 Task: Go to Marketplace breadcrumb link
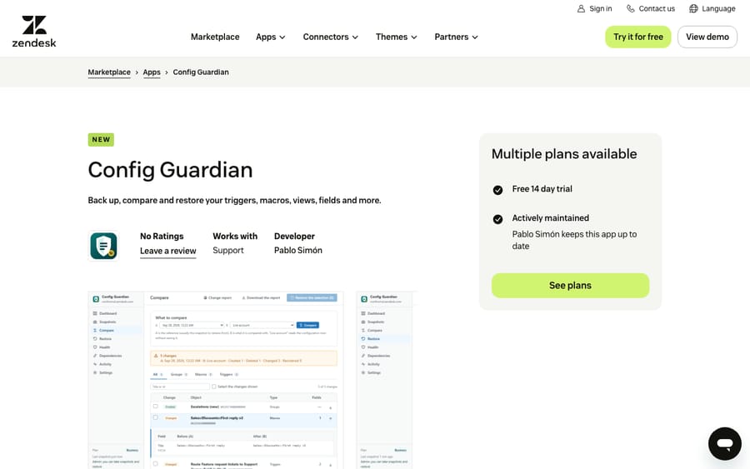[109, 72]
